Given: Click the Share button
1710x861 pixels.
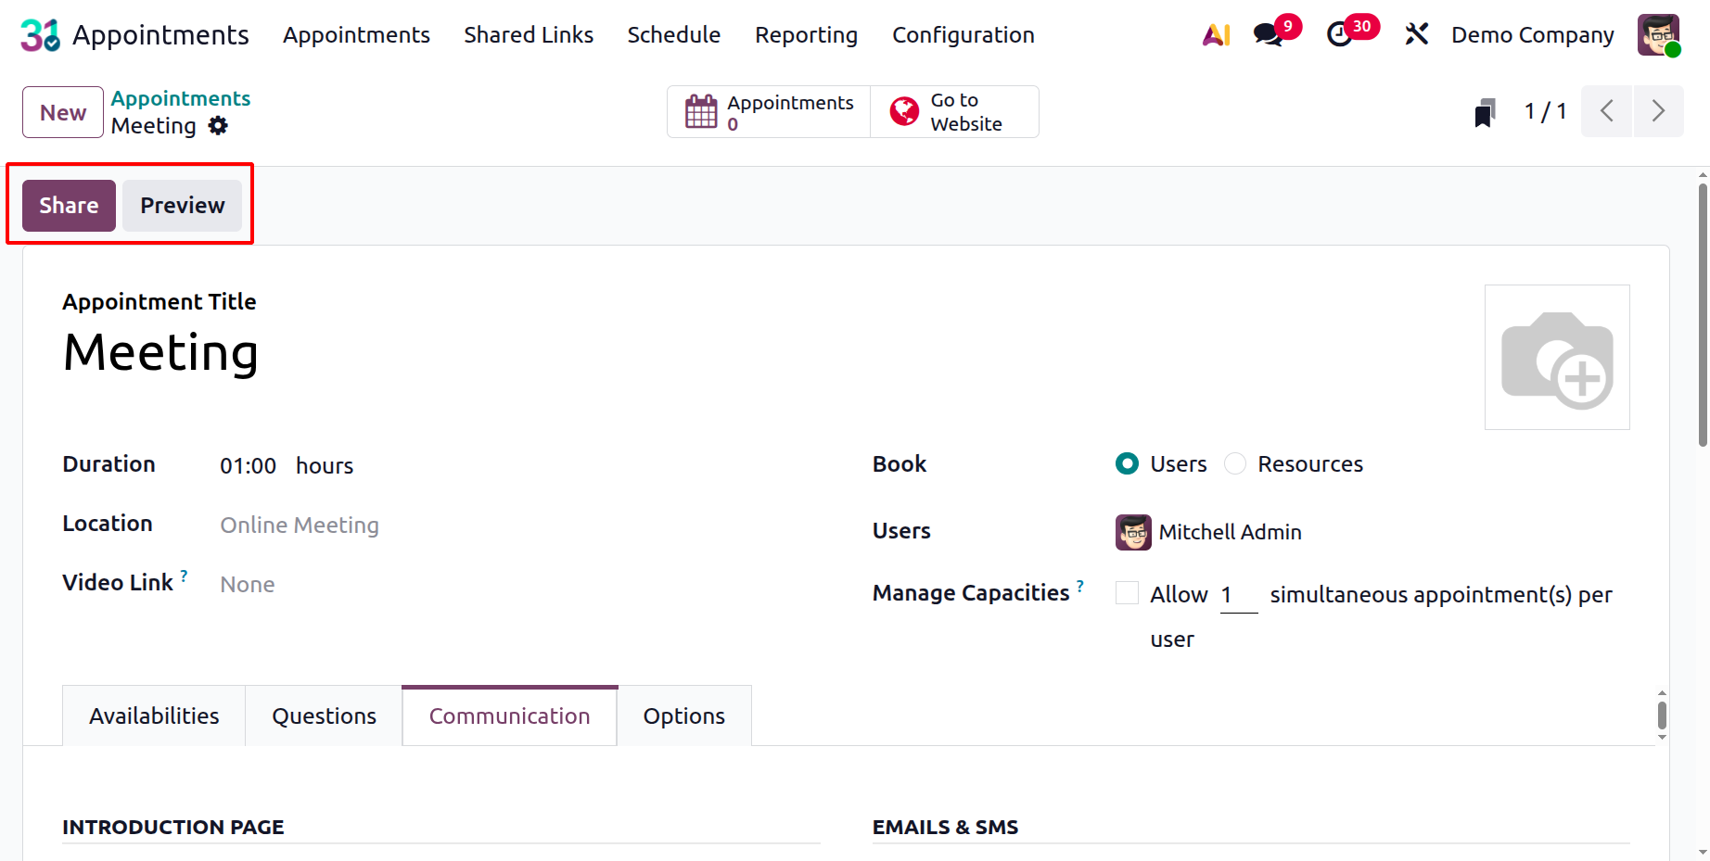Looking at the screenshot, I should [x=68, y=205].
